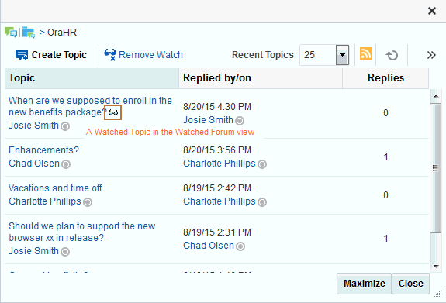446x303 pixels.
Task: Click the Recent Topics value field showing 25
Action: [x=318, y=55]
